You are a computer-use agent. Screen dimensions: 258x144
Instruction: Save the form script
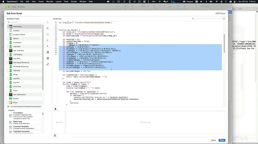(x=222, y=140)
